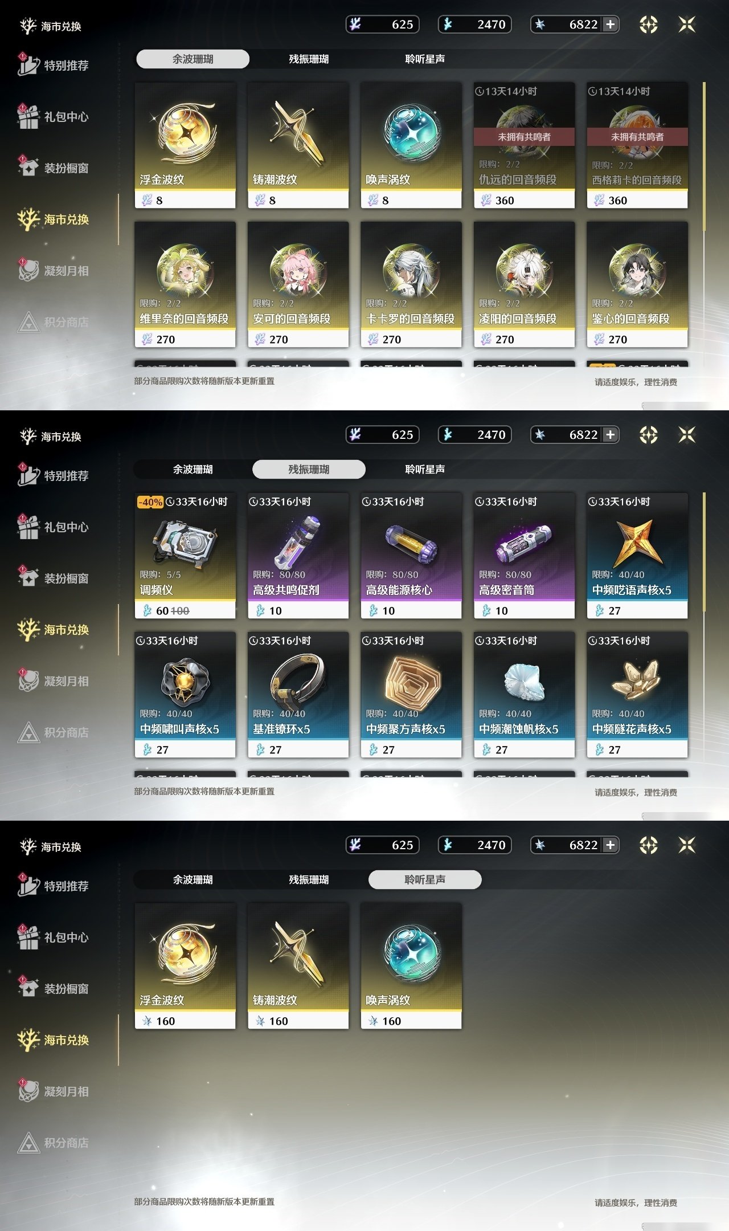This screenshot has width=729, height=1231.
Task: Click the highlighted 聆听星声 tab
Action: (x=425, y=879)
